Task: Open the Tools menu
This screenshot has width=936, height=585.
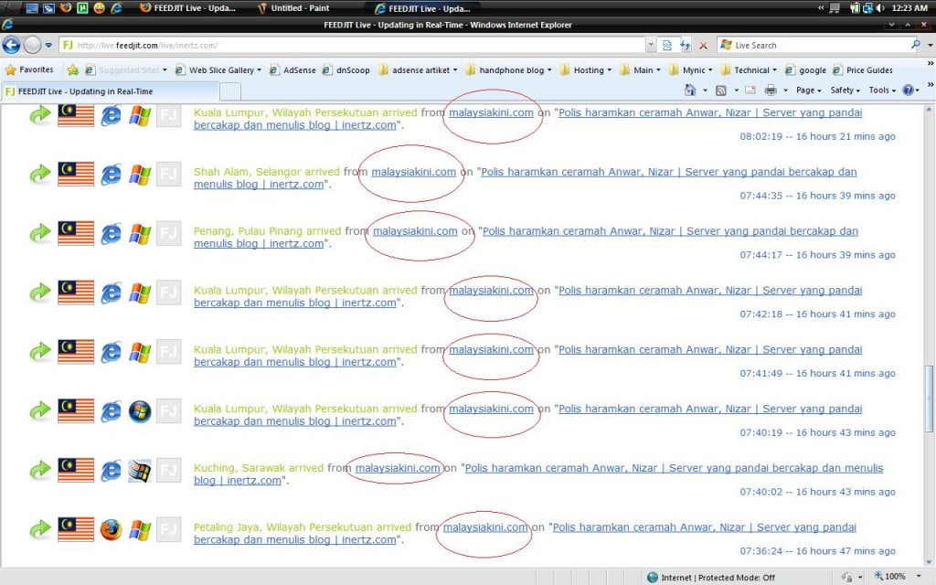Action: tap(882, 90)
